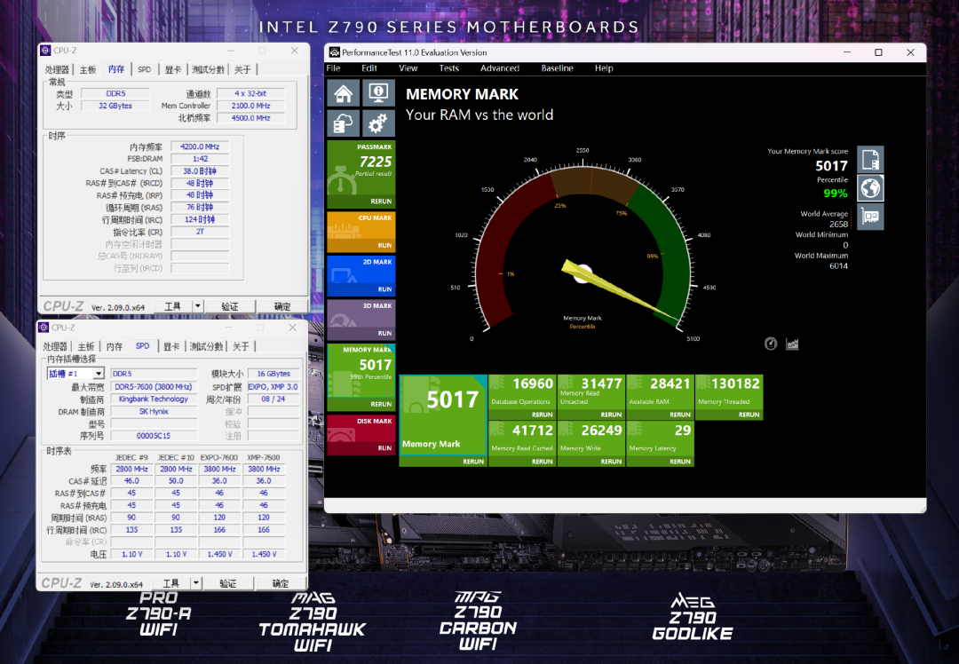Screen dimensions: 959x664
Task: Click the PerformanceTest title bar app icon
Action: [x=335, y=52]
